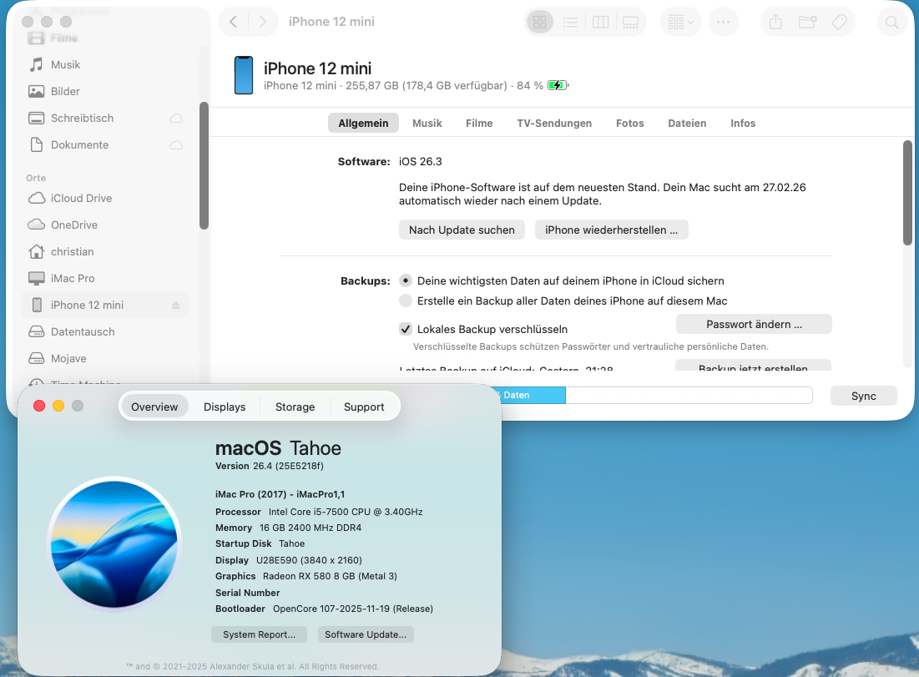The image size is (919, 677).
Task: Click the new folder toolbar icon
Action: (x=808, y=23)
